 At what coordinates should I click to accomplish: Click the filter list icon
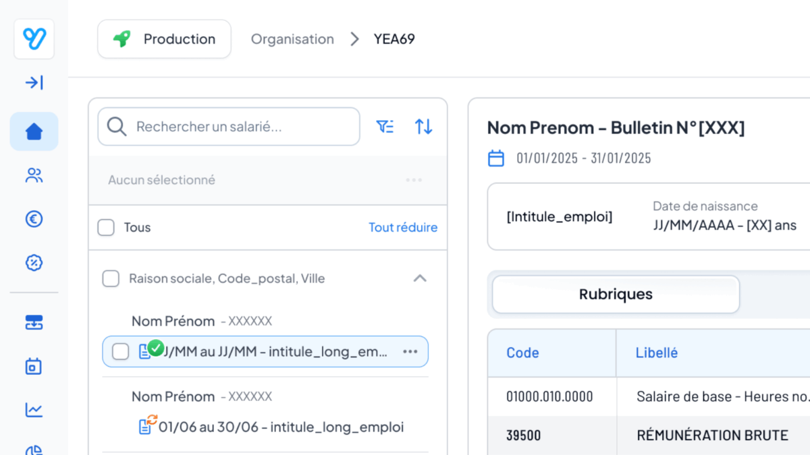point(385,127)
